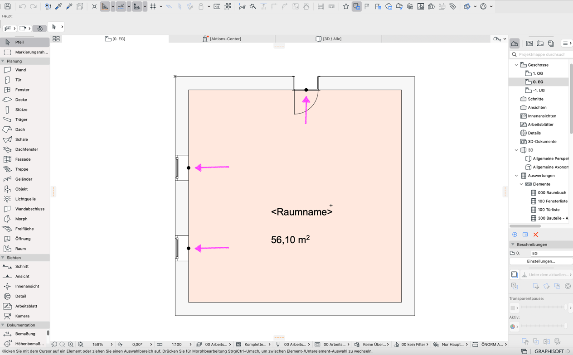
Task: Select the Decke tool
Action: coord(25,100)
